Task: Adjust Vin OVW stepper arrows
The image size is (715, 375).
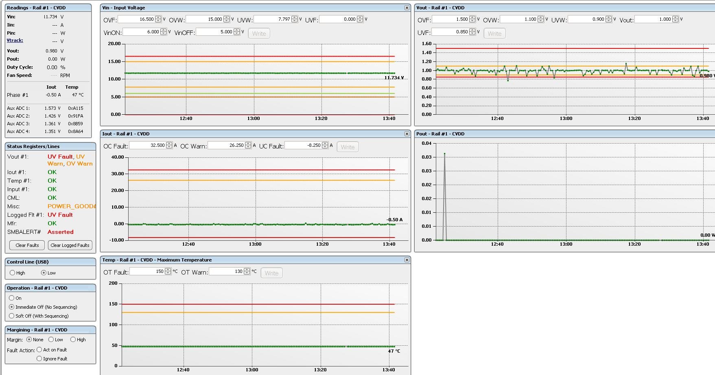Action: tap(227, 19)
